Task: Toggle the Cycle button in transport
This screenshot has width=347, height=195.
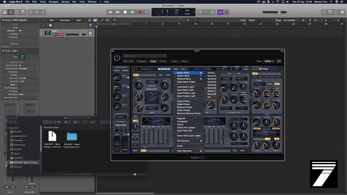Action: pyautogui.click(x=147, y=12)
